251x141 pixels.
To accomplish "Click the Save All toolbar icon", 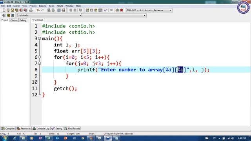I will point(16,10).
